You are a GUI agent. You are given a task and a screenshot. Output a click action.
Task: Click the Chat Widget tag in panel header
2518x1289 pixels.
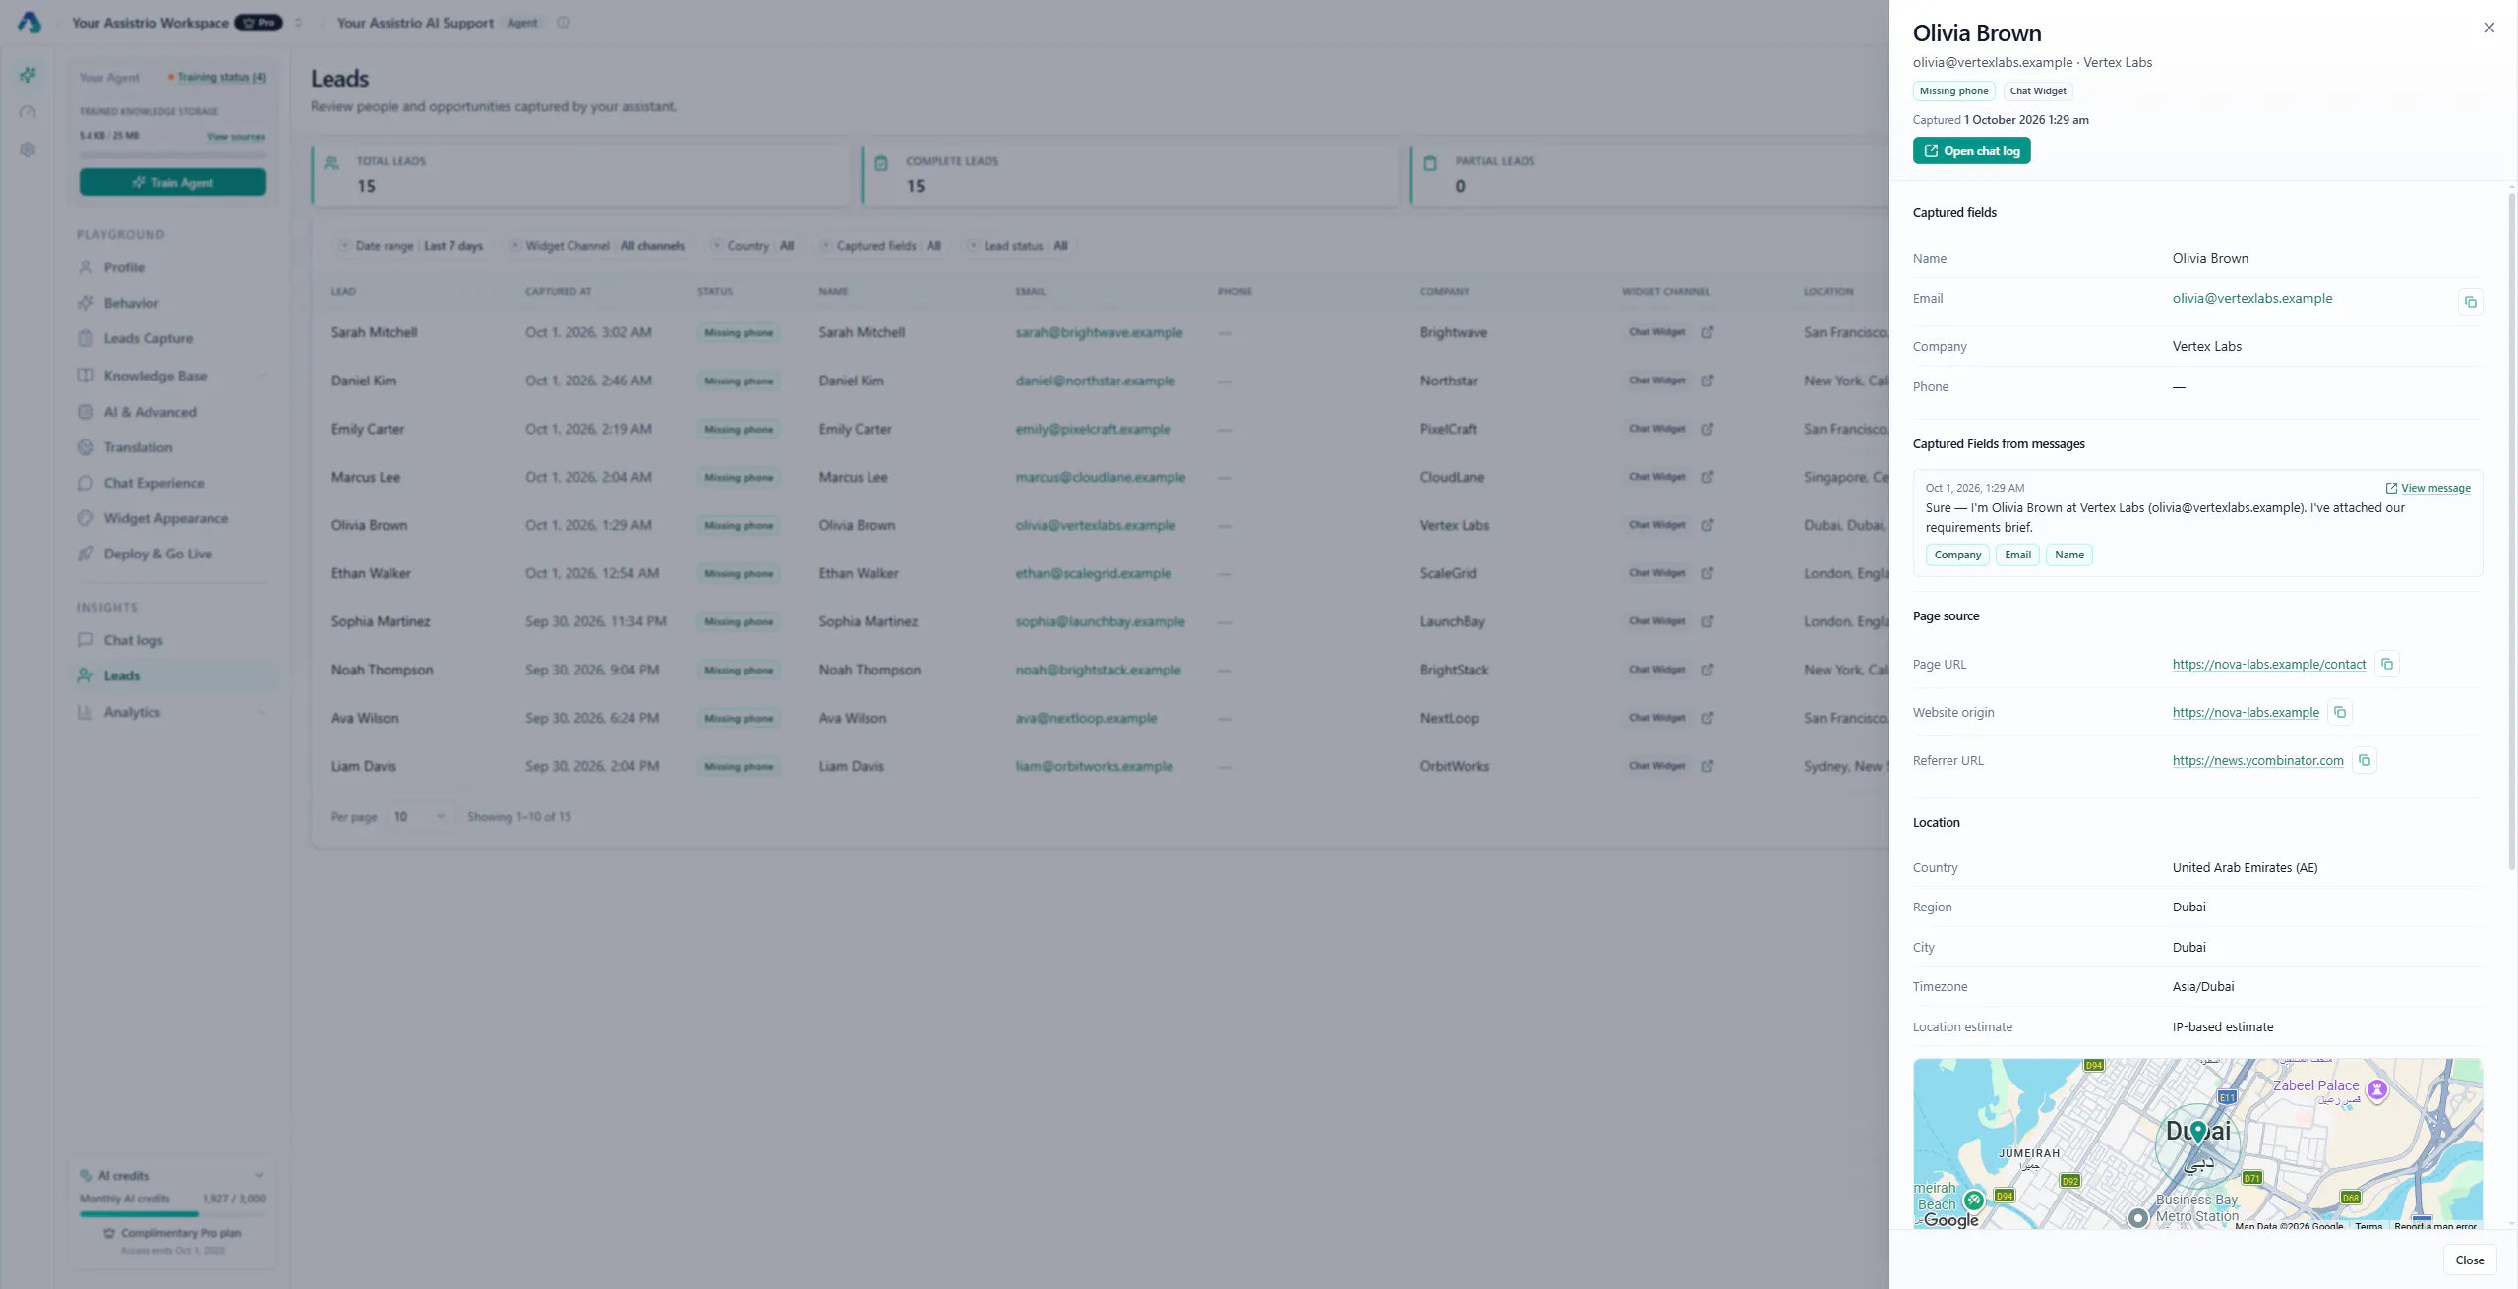(2037, 91)
